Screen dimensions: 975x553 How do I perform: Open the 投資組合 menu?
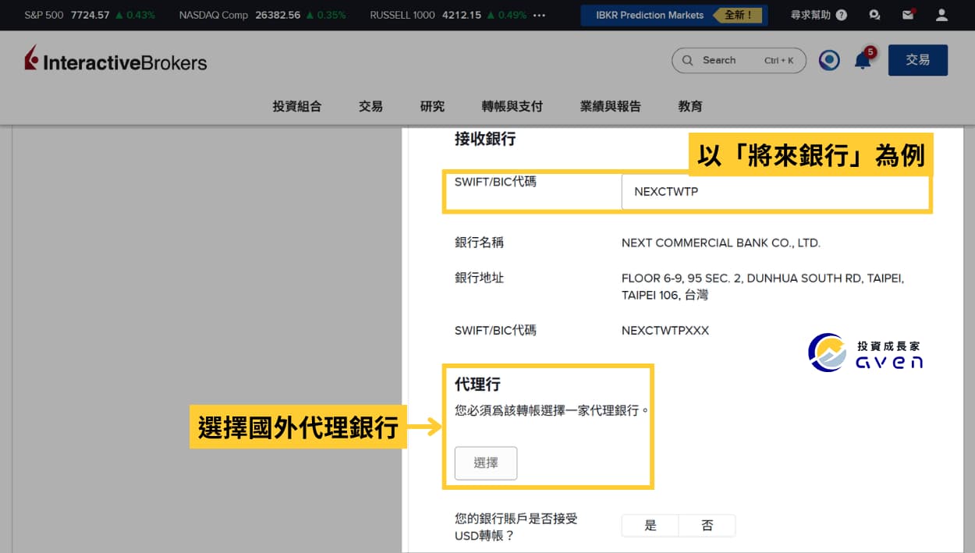point(296,106)
